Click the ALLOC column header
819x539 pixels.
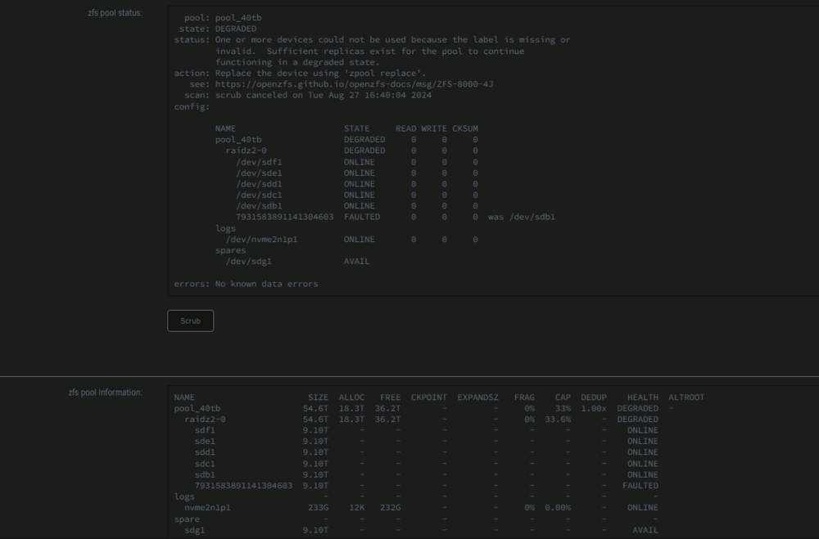point(351,397)
